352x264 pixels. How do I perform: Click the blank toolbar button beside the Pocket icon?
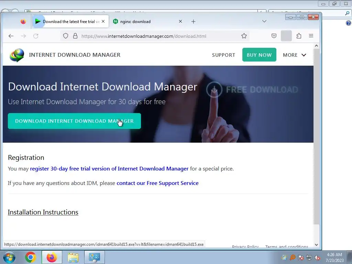tap(286, 36)
